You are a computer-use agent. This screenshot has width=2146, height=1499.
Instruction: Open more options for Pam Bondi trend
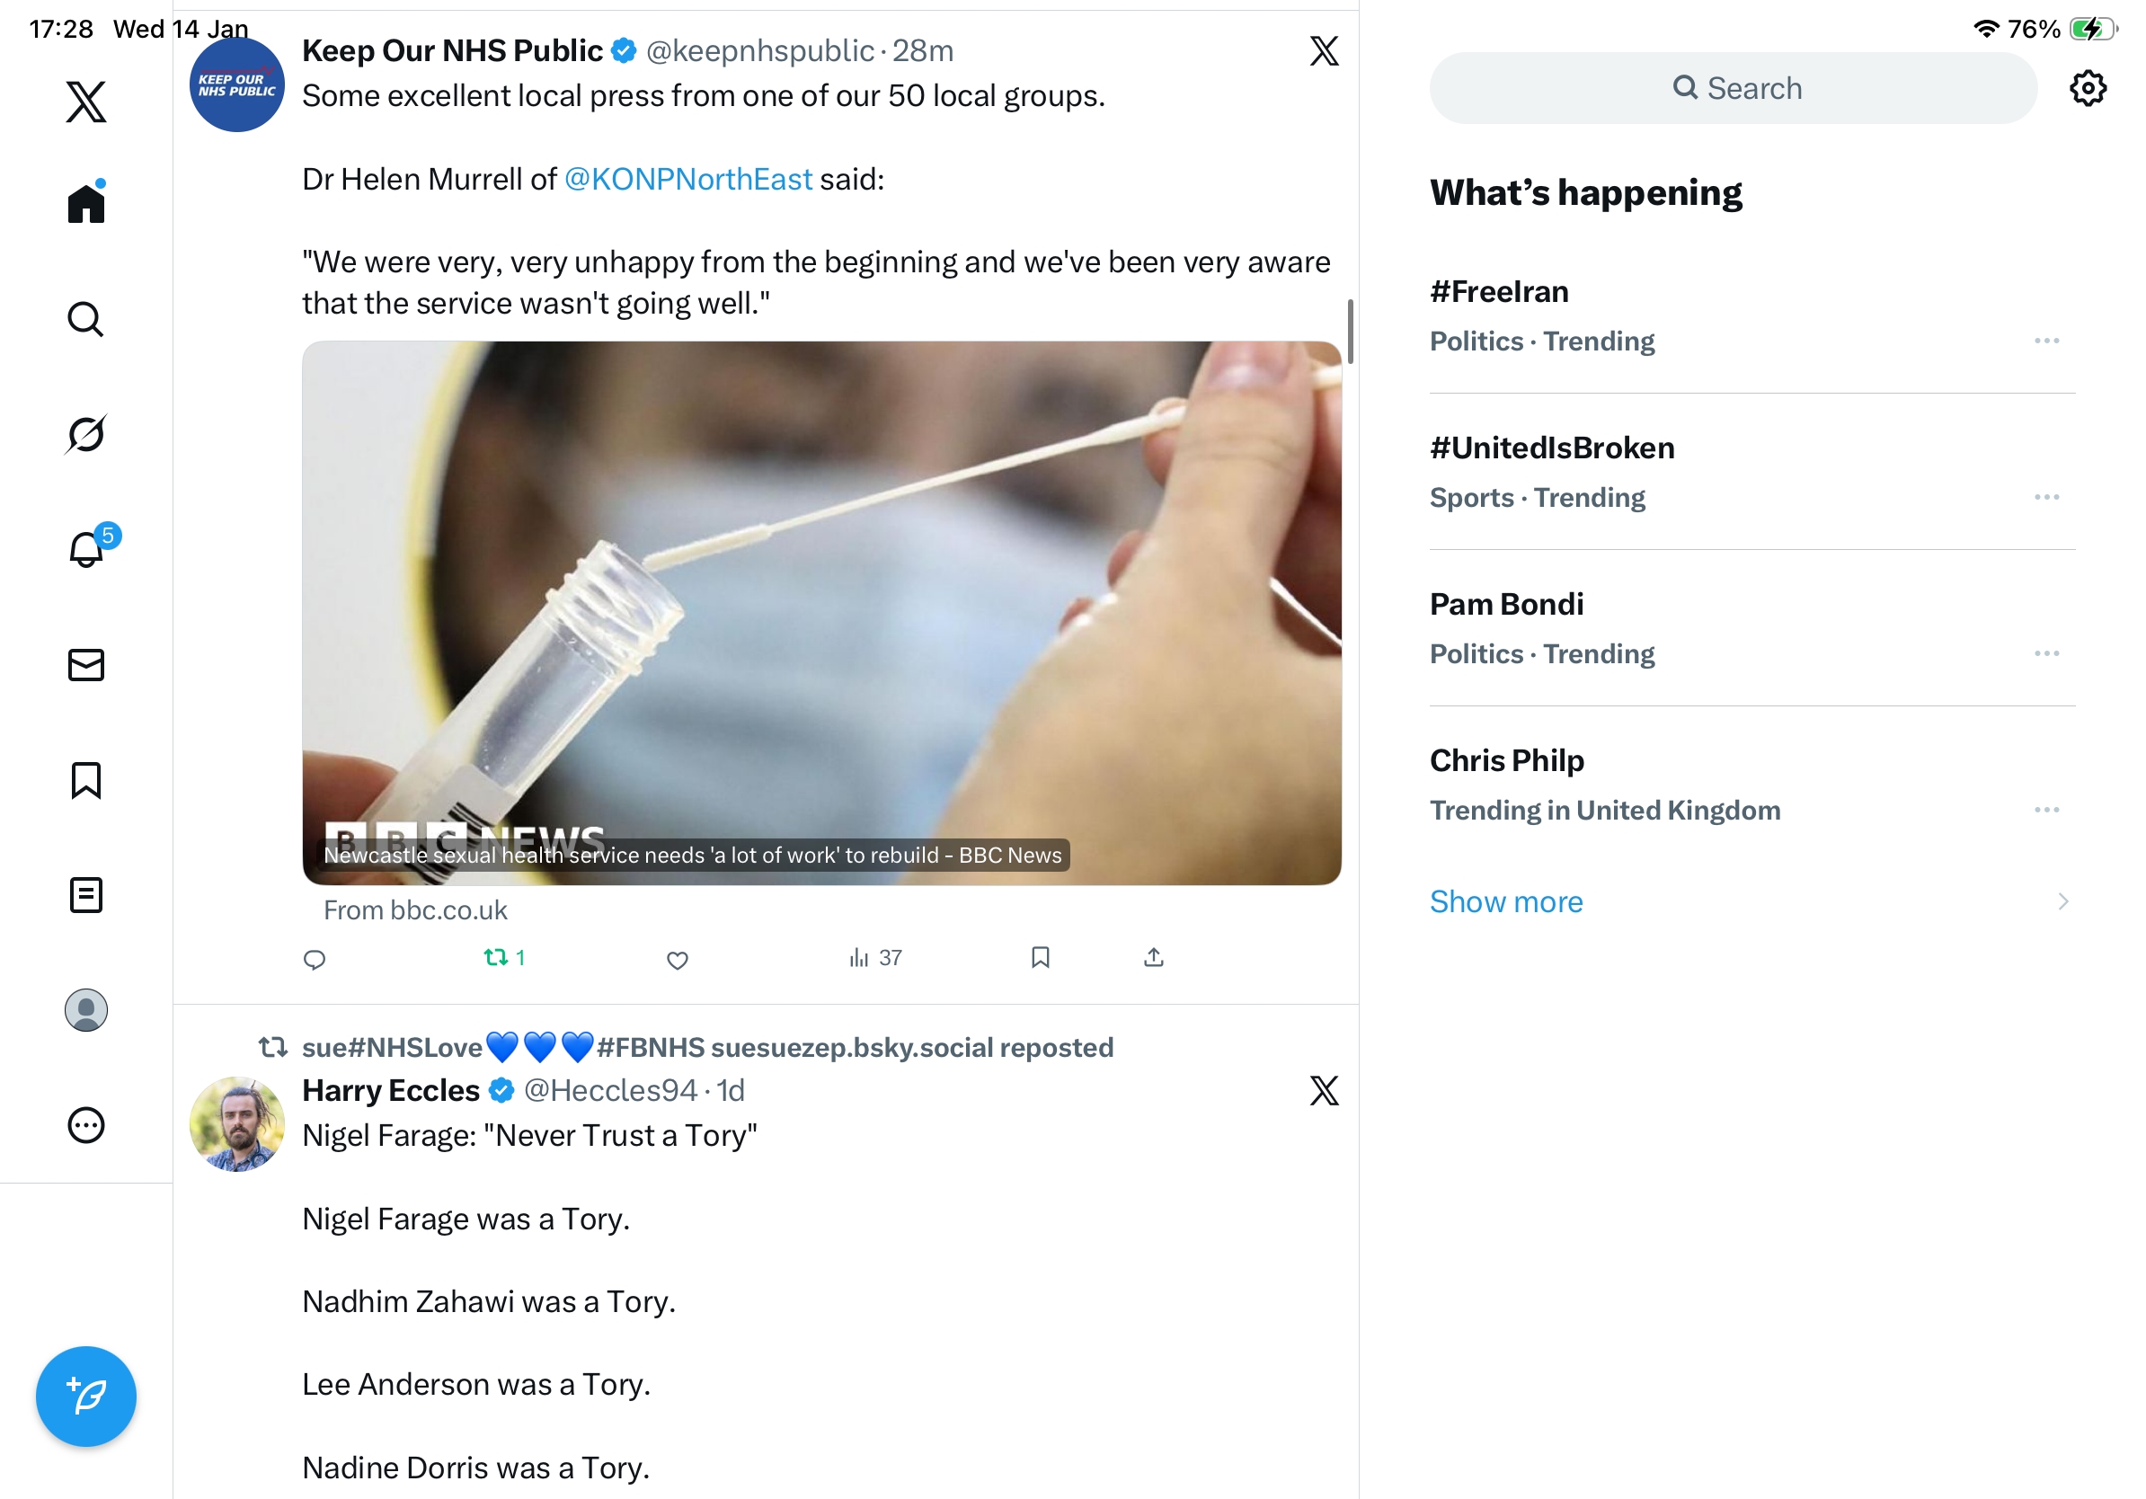[x=2046, y=654]
